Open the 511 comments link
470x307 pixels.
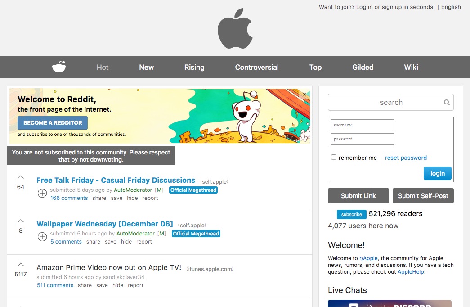tap(55, 285)
